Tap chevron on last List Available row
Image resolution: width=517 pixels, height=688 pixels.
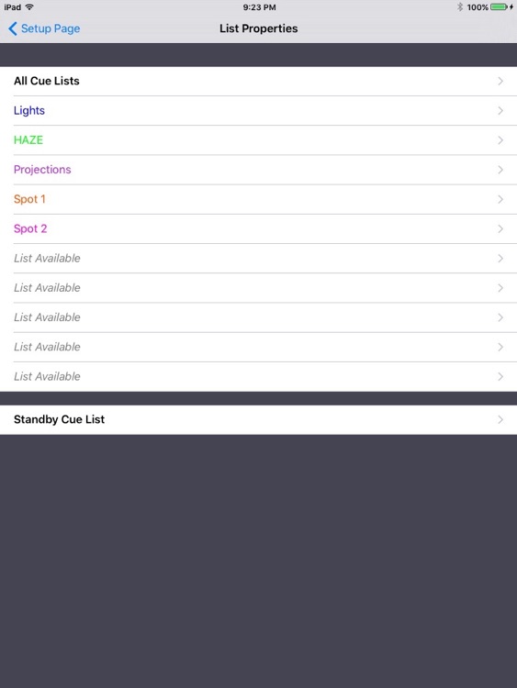(500, 376)
